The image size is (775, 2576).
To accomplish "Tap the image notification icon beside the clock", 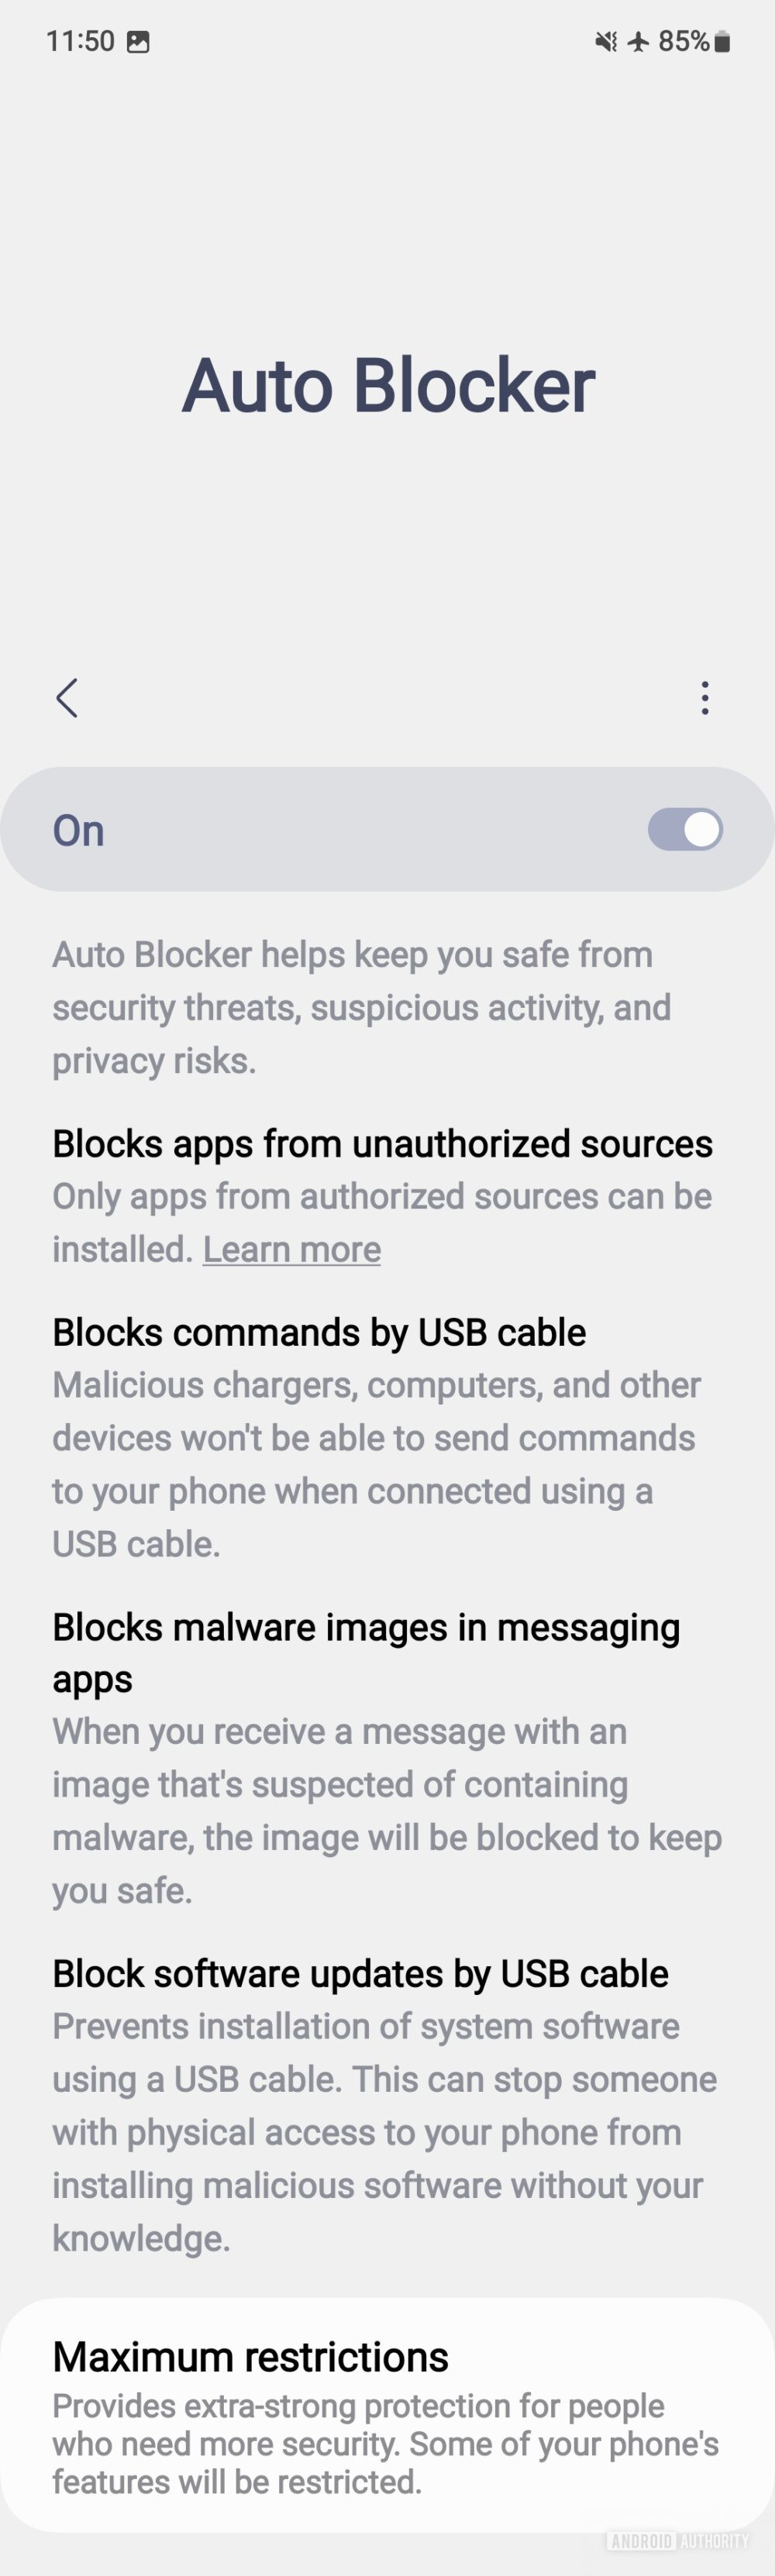I will [x=138, y=42].
